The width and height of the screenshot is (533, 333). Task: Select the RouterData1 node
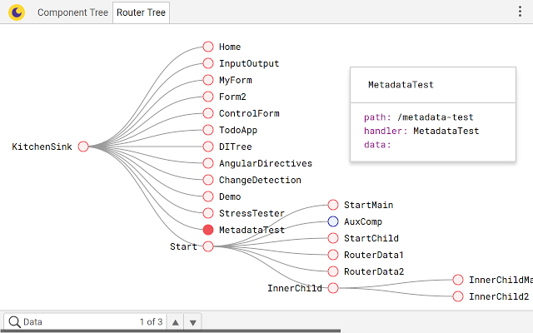[x=333, y=255]
